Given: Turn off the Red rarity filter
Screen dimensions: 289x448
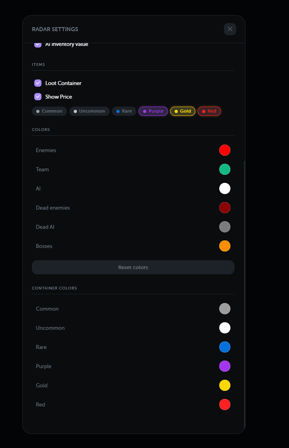Looking at the screenshot, I should (209, 111).
